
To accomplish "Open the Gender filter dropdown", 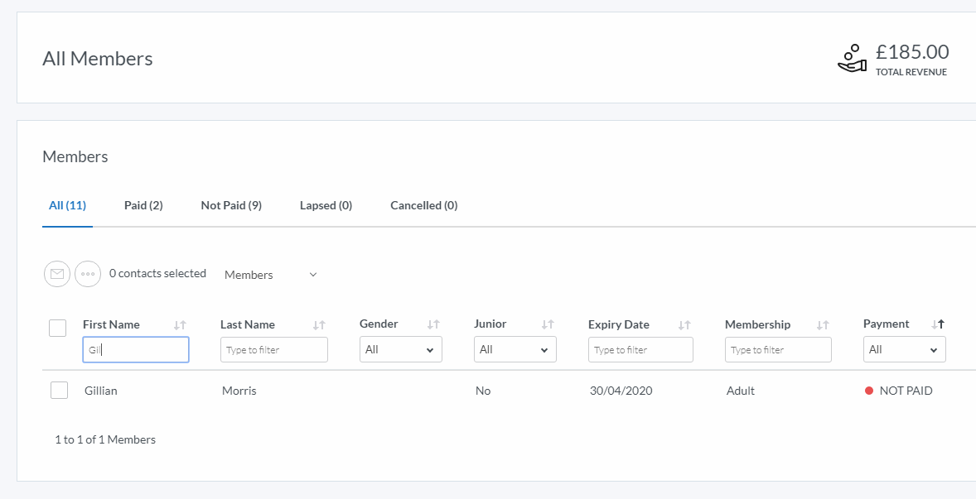I will click(x=400, y=350).
